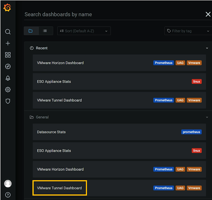Image resolution: width=212 pixels, height=200 pixels.
Task: Open Datasource Stats dashboard
Action: 119,132
